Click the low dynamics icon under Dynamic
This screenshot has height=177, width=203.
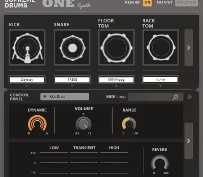click(x=28, y=133)
